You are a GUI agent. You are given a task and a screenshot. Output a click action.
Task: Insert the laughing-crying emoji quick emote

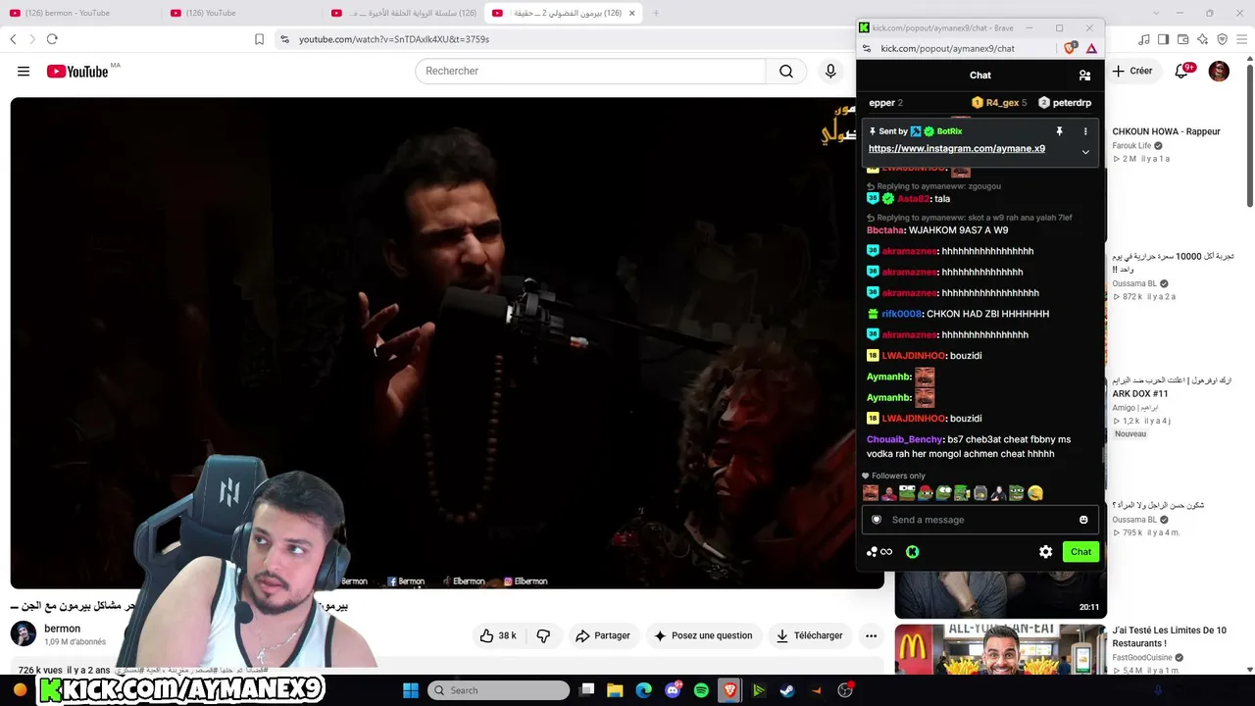[1035, 493]
